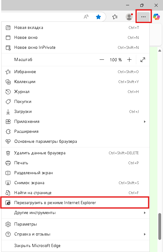Choose Закрыть Microsoft Edge
163x252 pixels.
coord(75,246)
